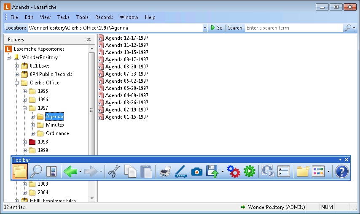Open the Edit menu
Image resolution: width=360 pixels, height=214 pixels.
[x=29, y=17]
